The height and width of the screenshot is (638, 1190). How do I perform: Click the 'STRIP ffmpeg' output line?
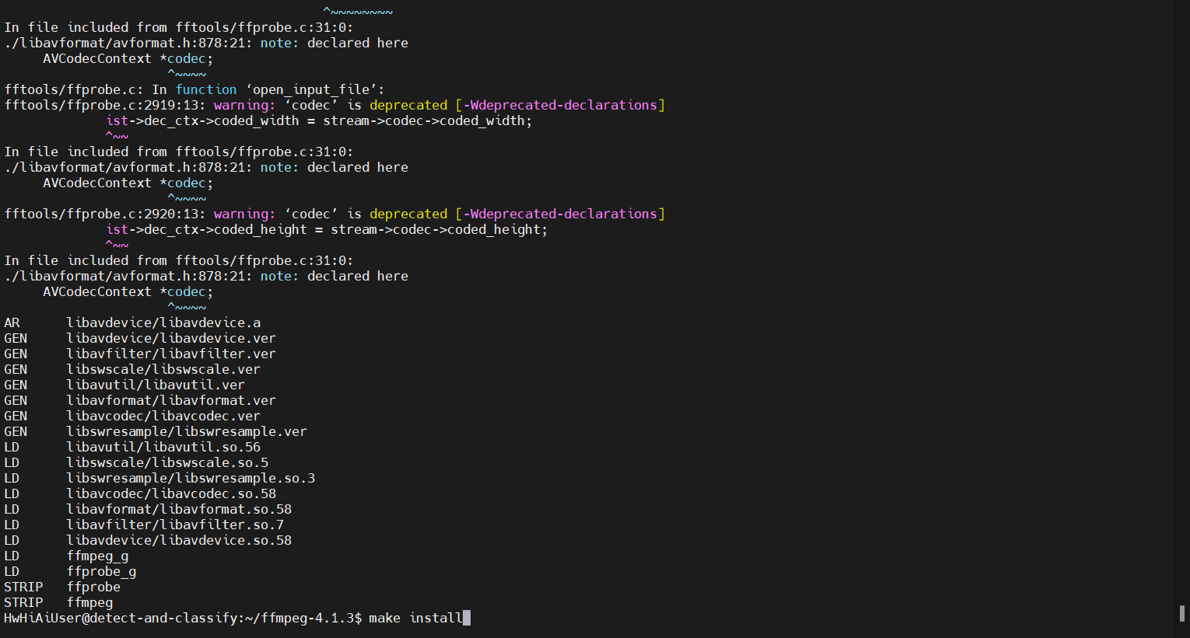58,602
